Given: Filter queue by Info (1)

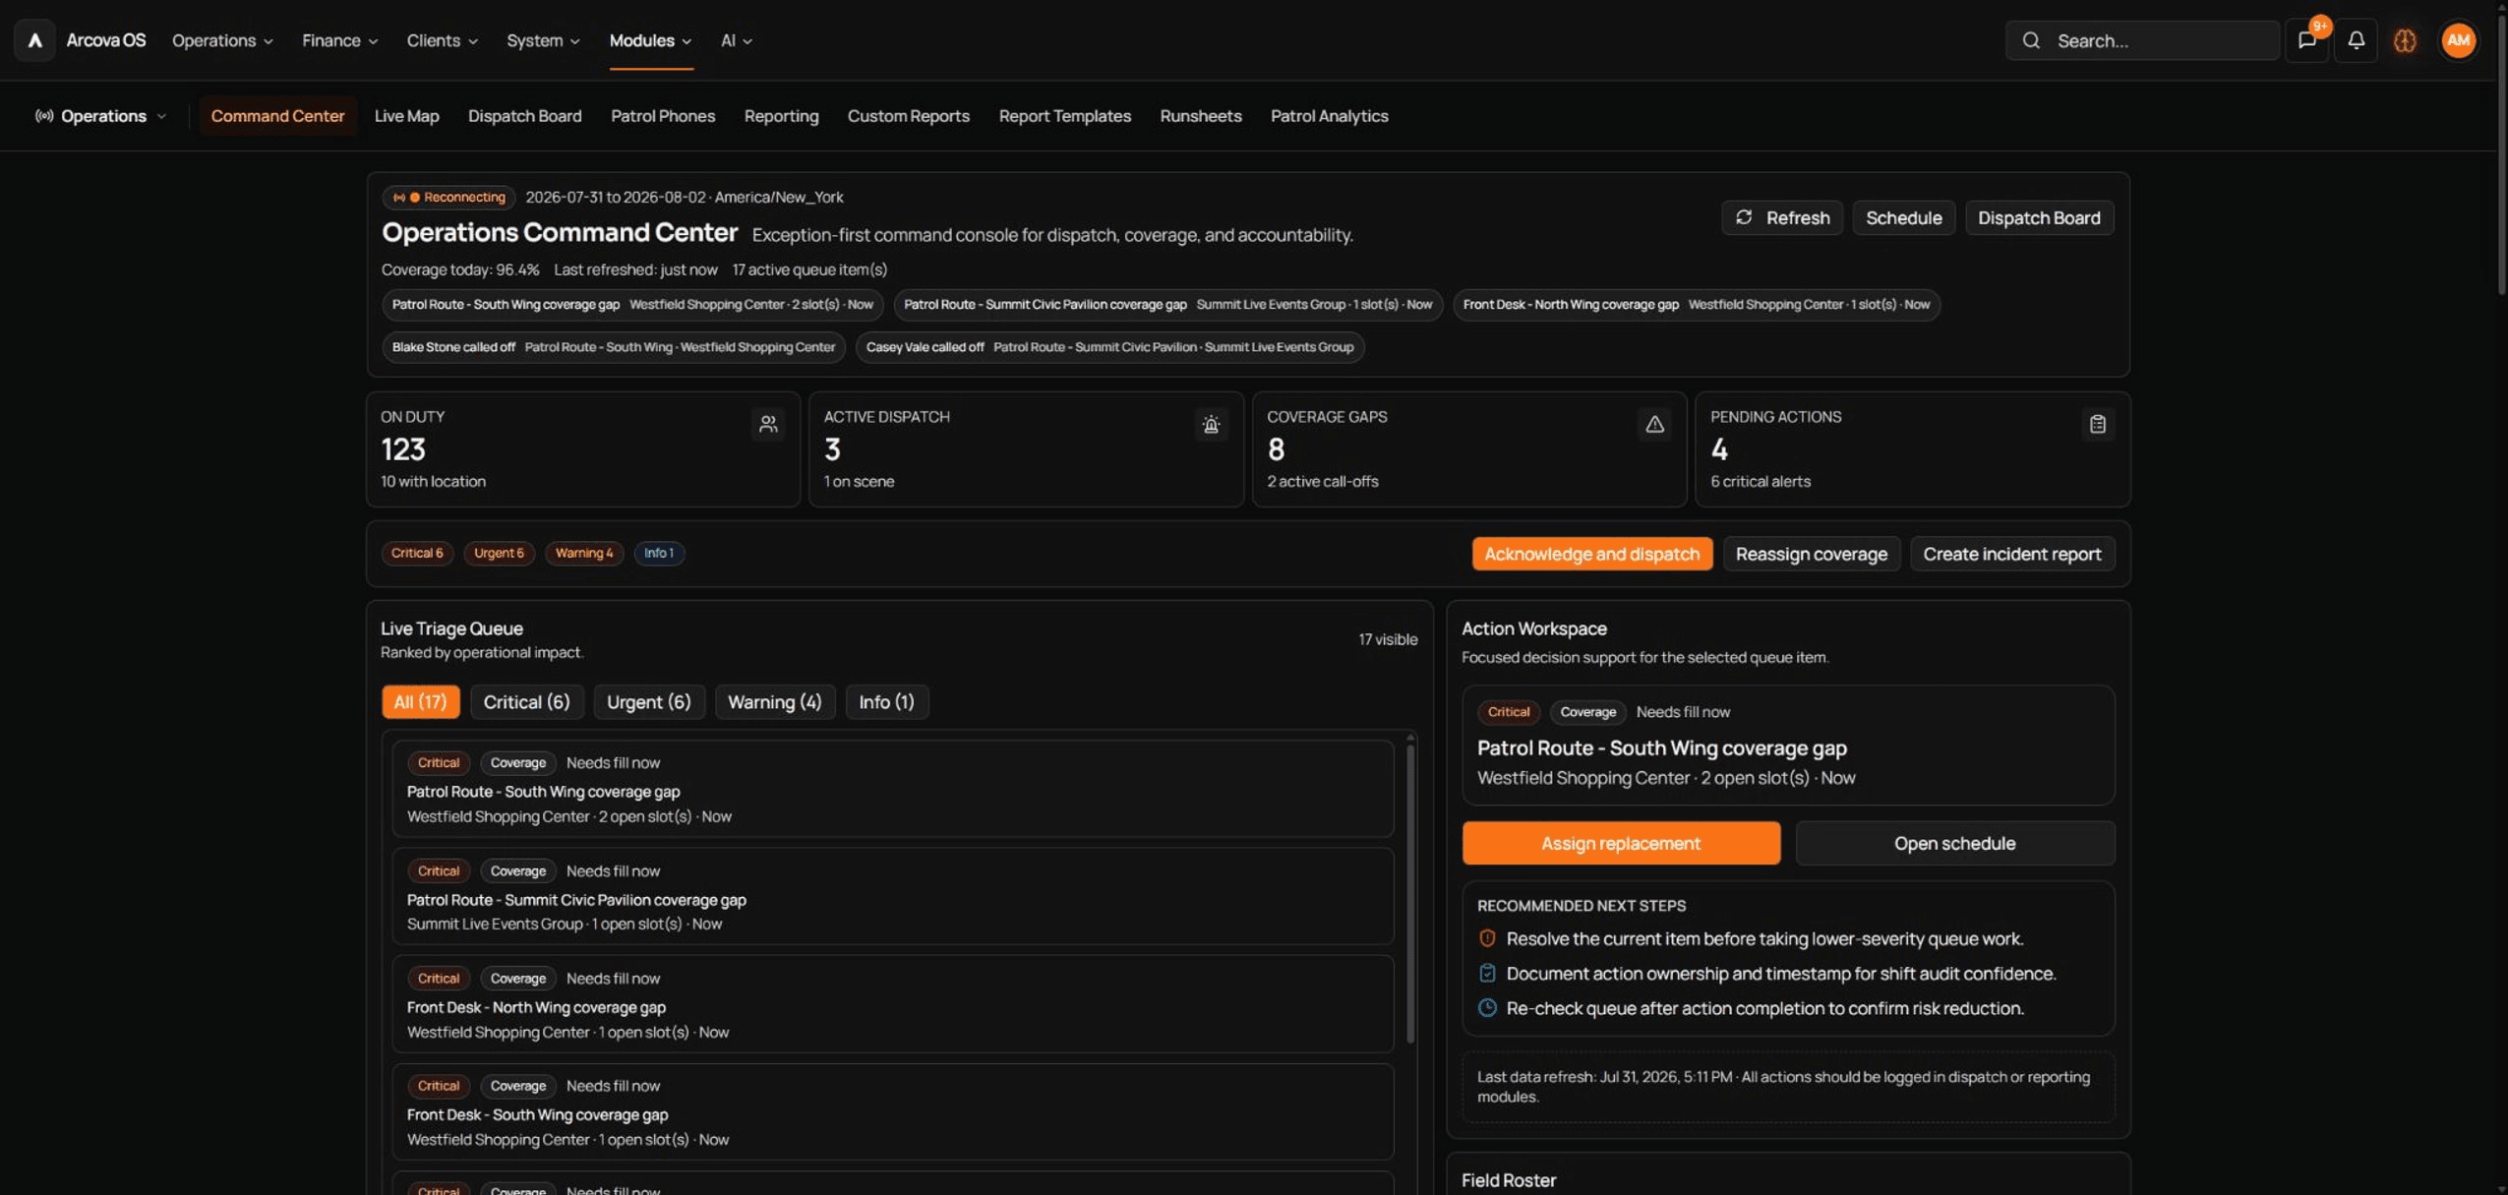Looking at the screenshot, I should tap(886, 701).
